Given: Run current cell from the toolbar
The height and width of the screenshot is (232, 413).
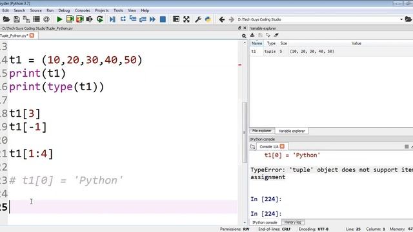Looking at the screenshot, I should tap(70, 19).
